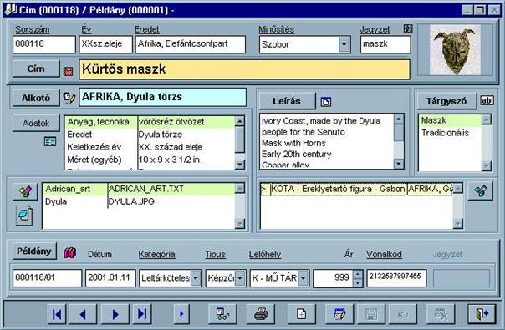Select the Méret (egyéb) row
Viewport: 505px width, 330px height.
150,160
